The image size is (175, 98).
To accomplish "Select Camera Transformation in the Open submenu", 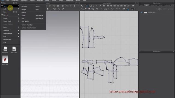I will click(x=33, y=28).
